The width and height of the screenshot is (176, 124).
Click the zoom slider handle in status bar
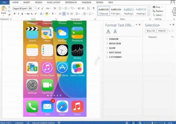(152, 123)
